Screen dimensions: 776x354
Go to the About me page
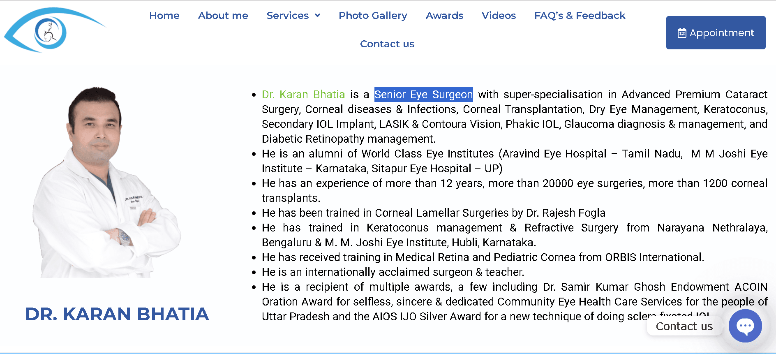[x=223, y=16]
